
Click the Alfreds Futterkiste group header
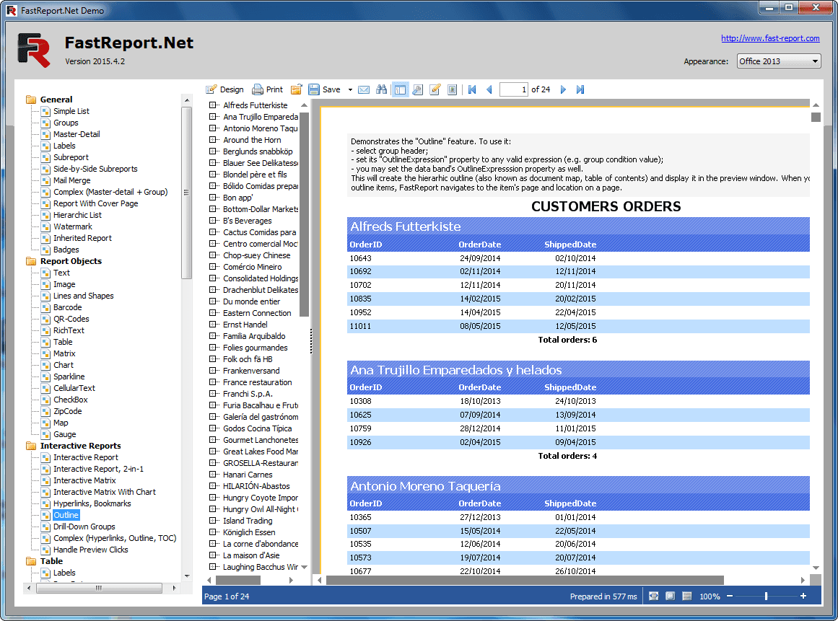578,226
